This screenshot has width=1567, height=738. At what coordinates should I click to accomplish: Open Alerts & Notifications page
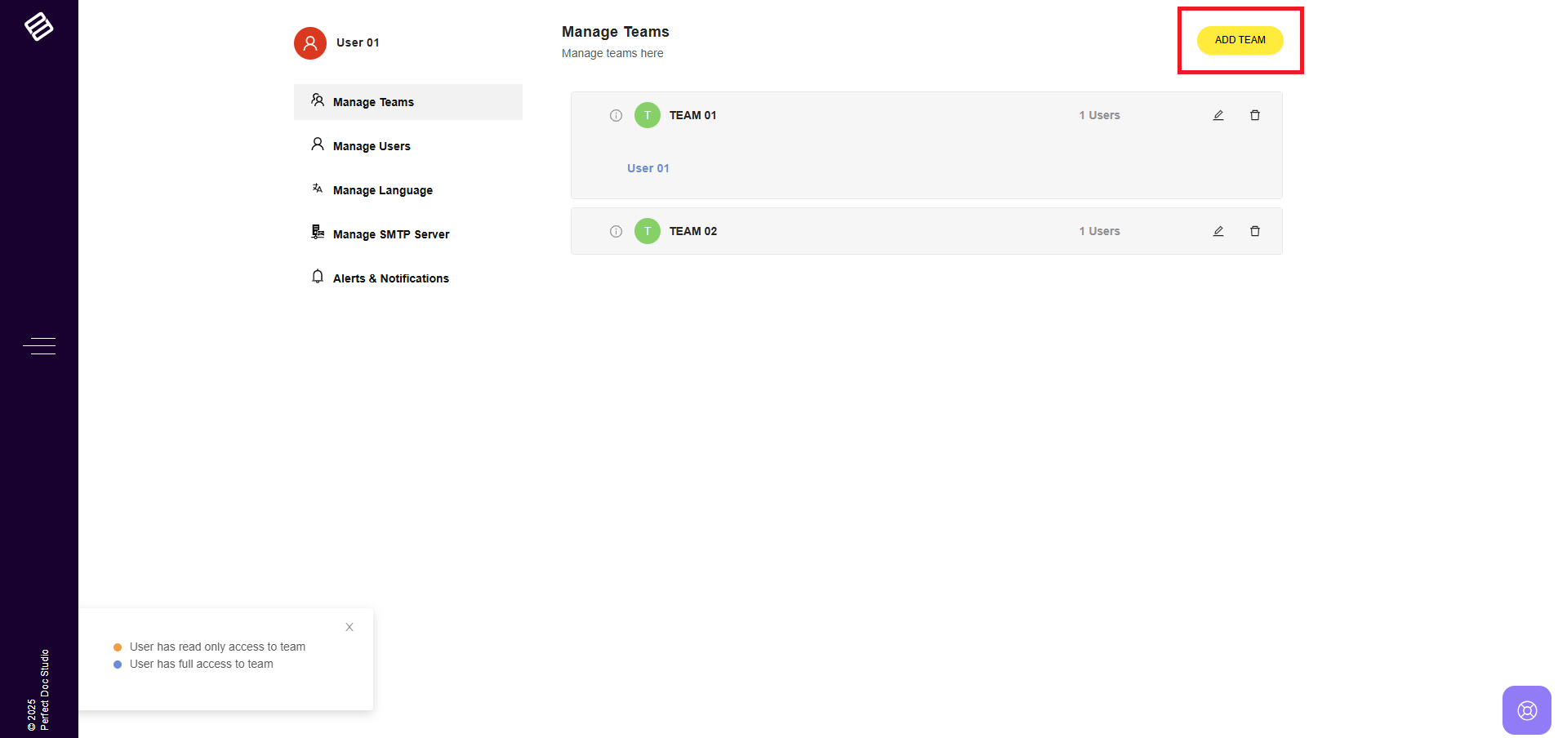[x=390, y=278]
